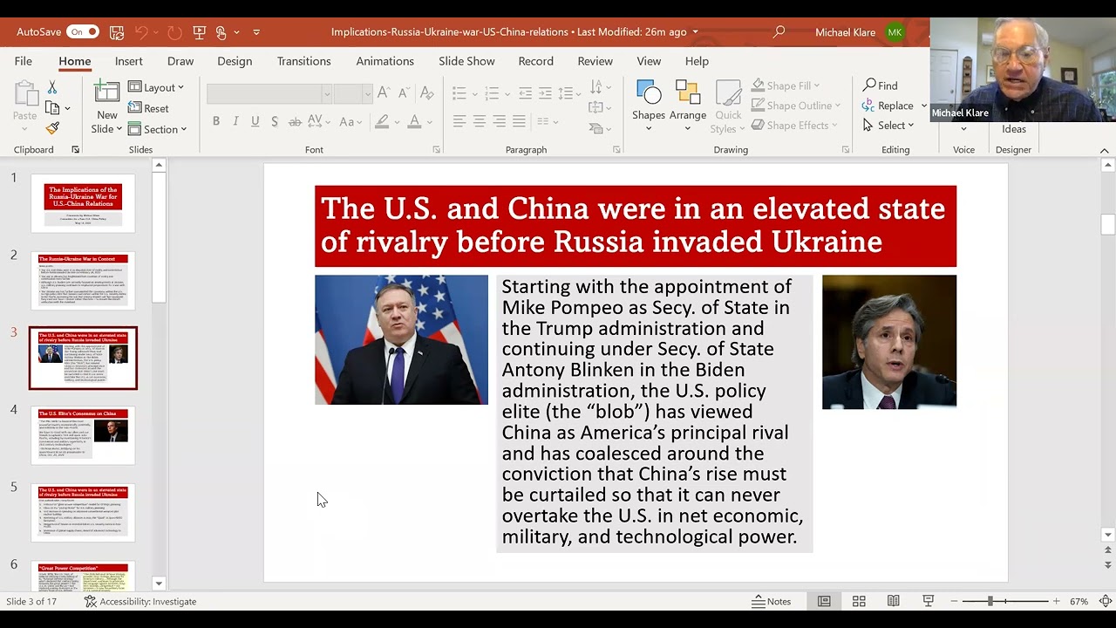Open Normal view from status bar
1116x628 pixels.
pyautogui.click(x=824, y=601)
